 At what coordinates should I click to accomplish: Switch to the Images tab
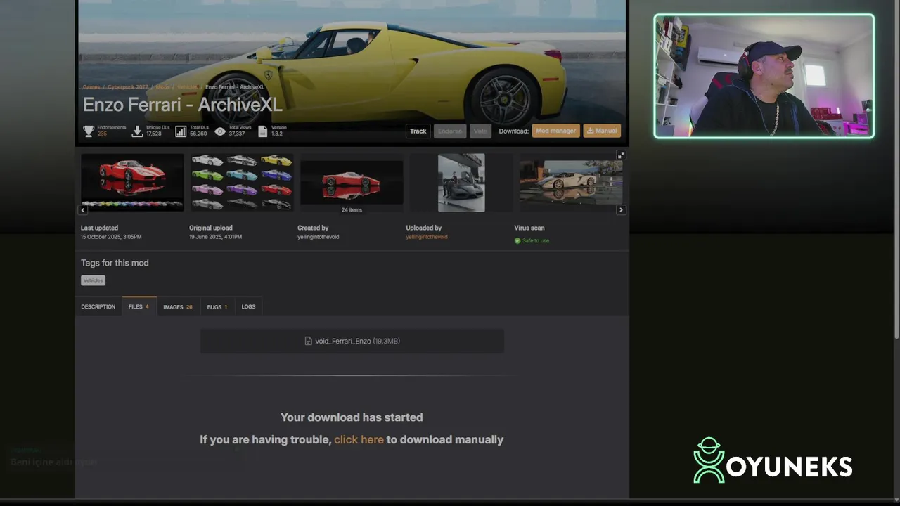(x=178, y=306)
